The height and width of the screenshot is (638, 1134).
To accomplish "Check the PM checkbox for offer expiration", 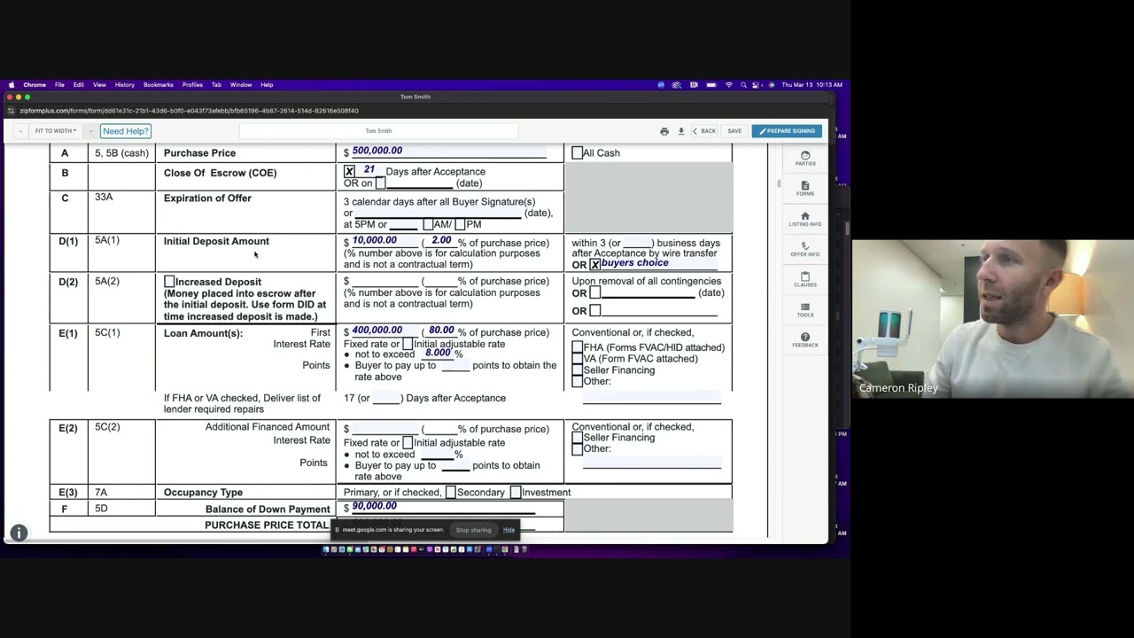I will point(460,225).
